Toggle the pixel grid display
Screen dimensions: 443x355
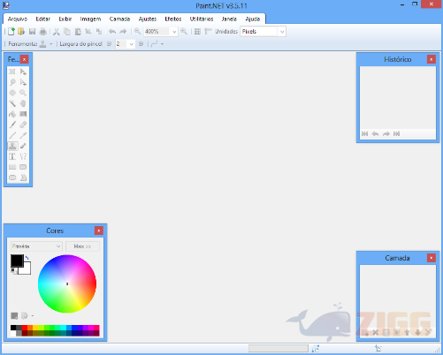(x=197, y=31)
